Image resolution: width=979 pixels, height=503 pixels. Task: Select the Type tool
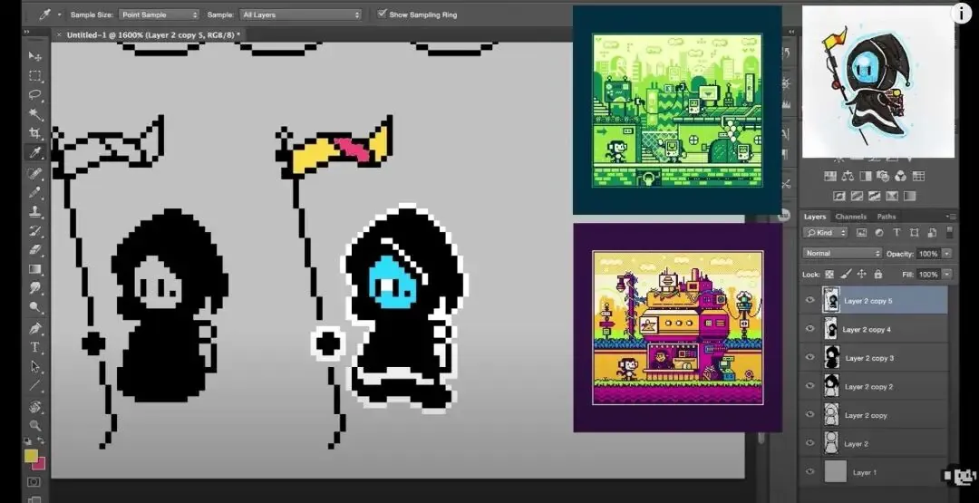(35, 348)
